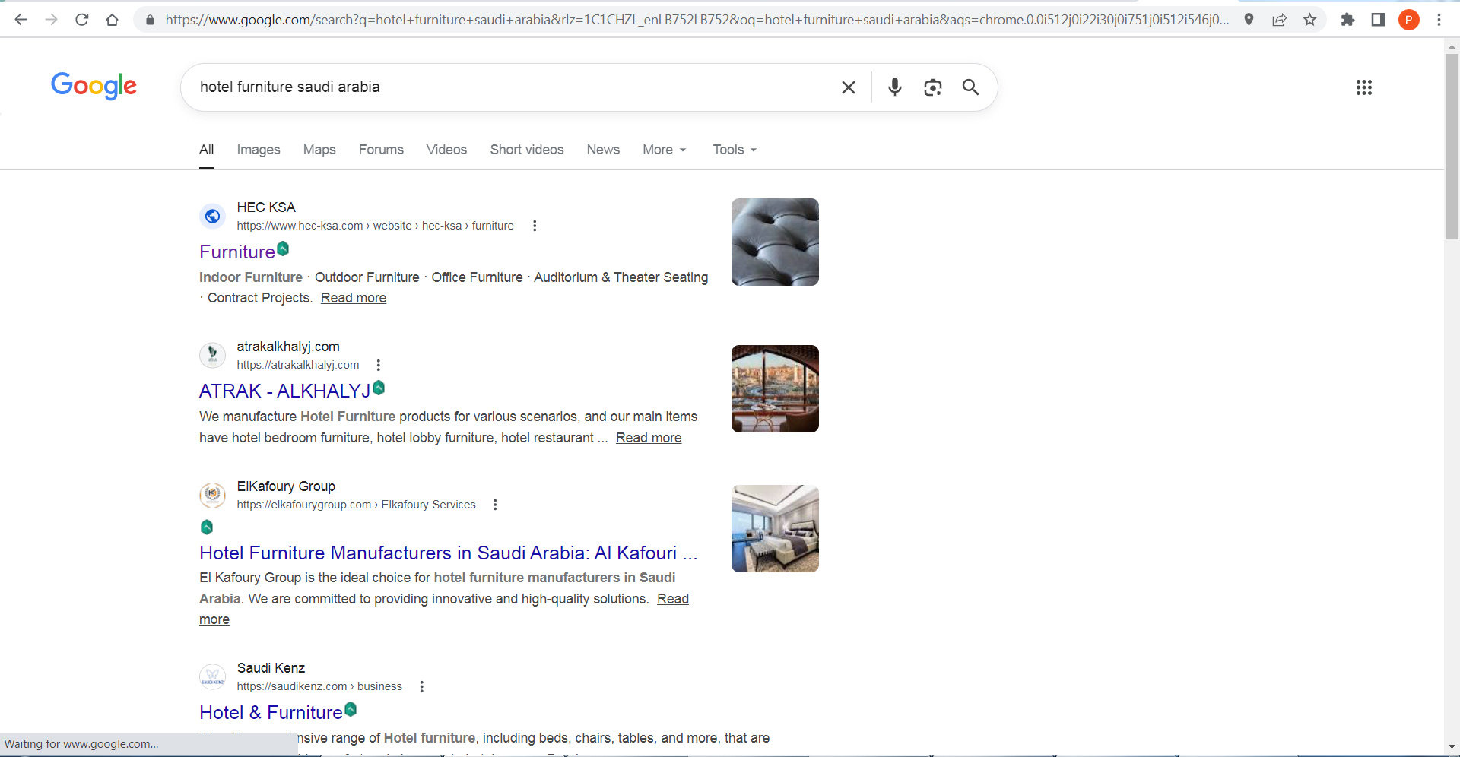Open the Hotel & Furniture result link
The image size is (1460, 757).
coord(271,712)
